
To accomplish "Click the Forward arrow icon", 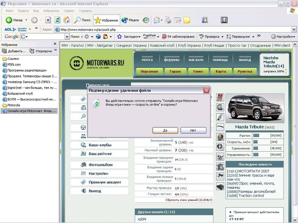I will 34,20.
